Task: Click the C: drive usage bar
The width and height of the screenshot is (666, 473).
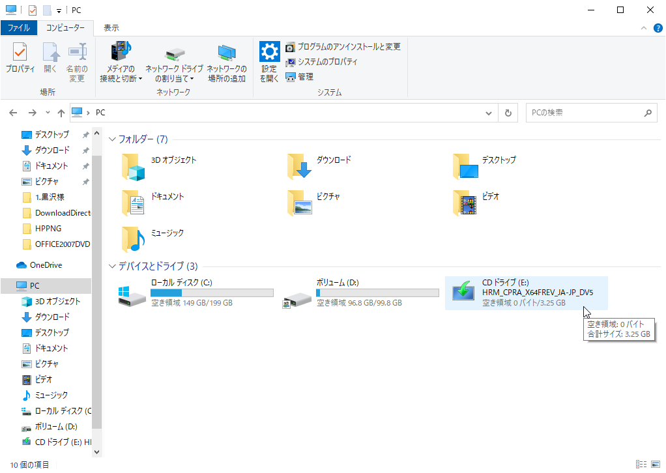Action: click(x=212, y=293)
